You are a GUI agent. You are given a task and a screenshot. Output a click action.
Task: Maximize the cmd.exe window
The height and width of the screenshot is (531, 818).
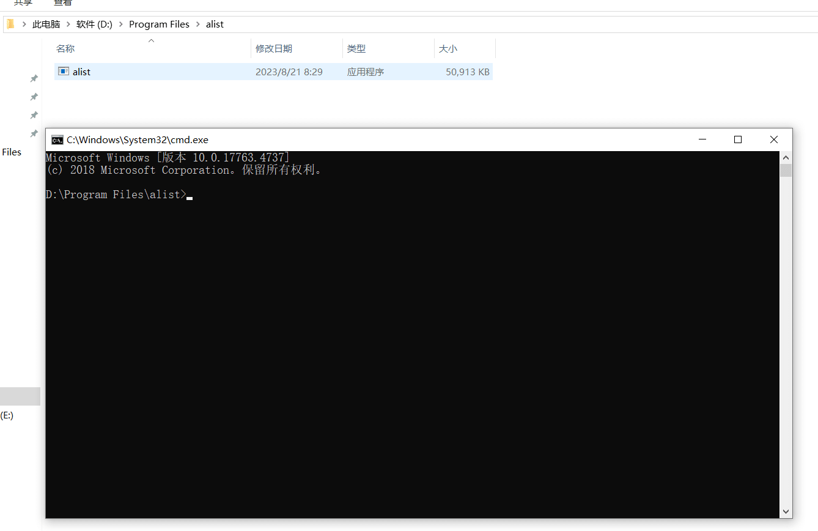[x=738, y=139]
